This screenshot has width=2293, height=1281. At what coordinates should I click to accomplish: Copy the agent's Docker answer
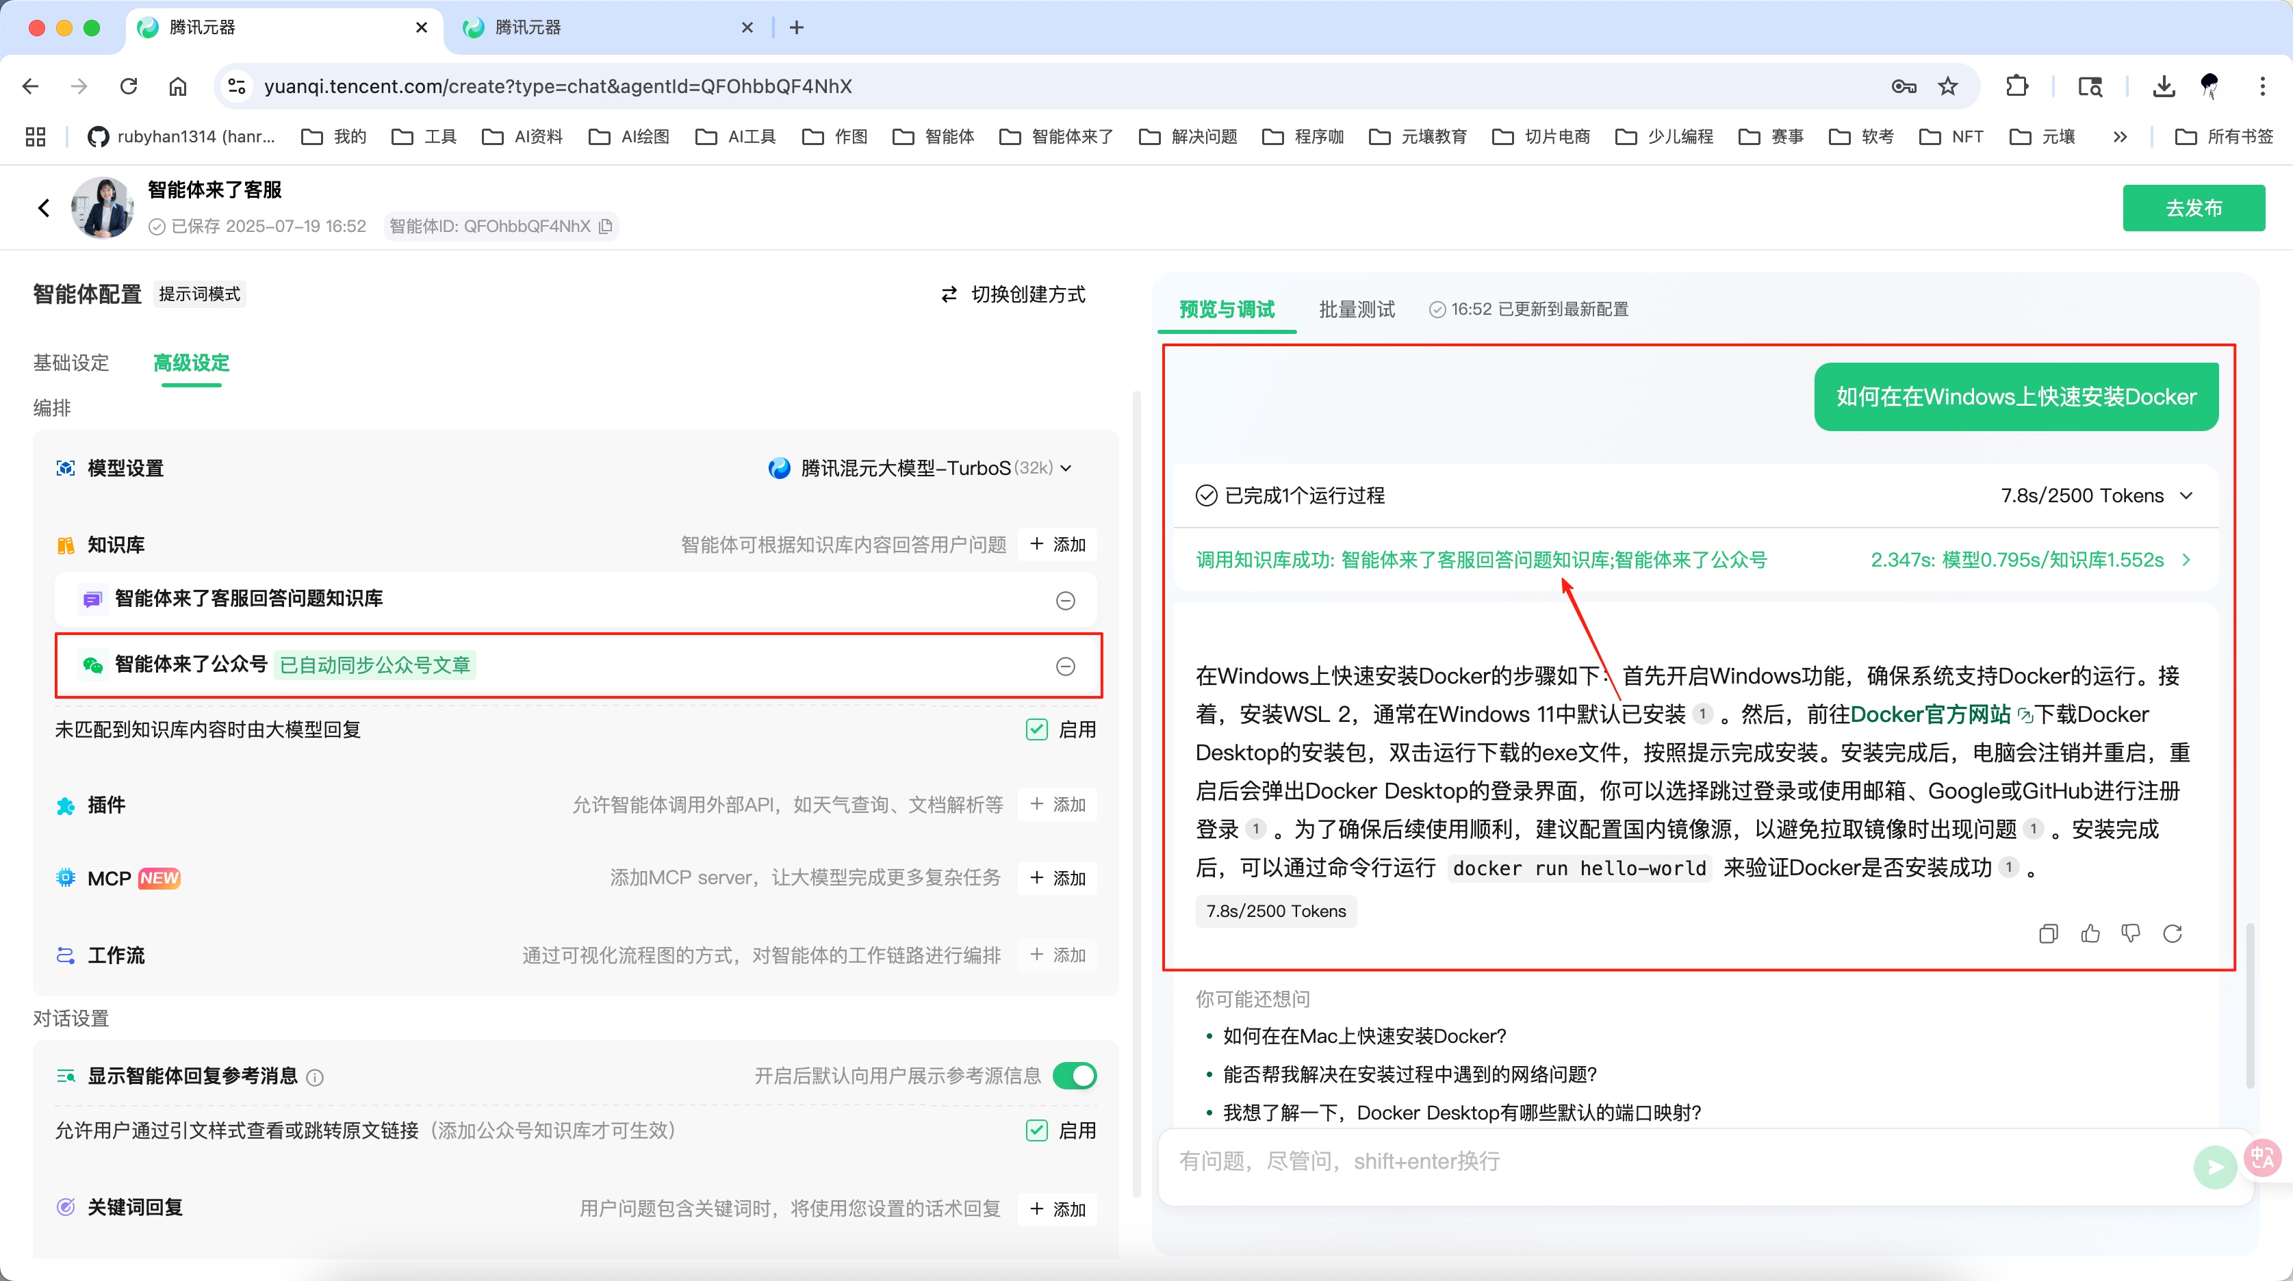pyautogui.click(x=2048, y=933)
